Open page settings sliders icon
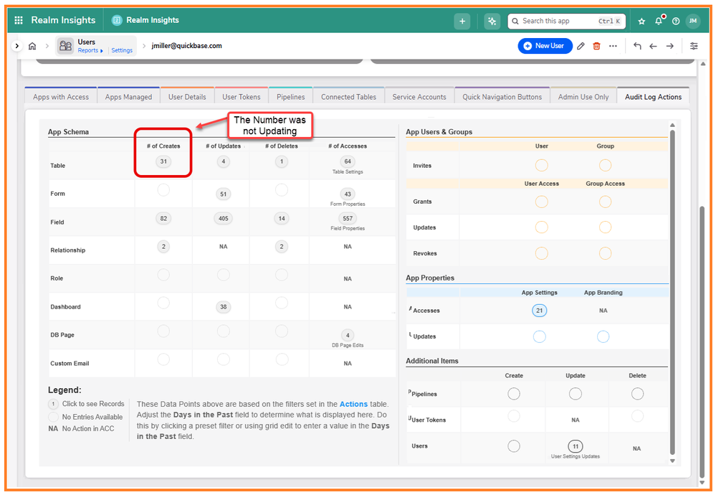Image resolution: width=716 pixels, height=495 pixels. [x=694, y=46]
